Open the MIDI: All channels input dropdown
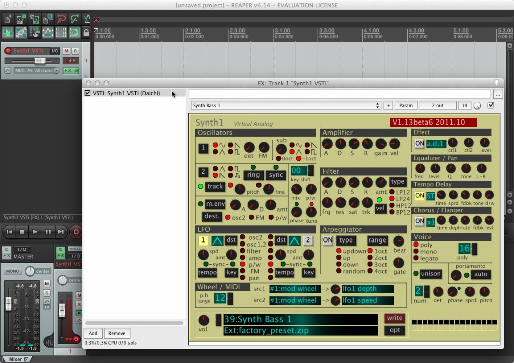The height and width of the screenshot is (363, 514). coord(36,70)
